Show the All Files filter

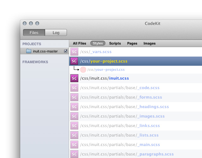pos(80,43)
